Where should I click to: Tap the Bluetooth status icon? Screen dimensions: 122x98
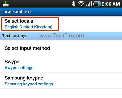(73, 4)
